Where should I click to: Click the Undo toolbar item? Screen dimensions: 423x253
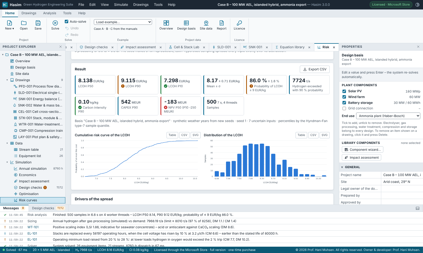72,28
